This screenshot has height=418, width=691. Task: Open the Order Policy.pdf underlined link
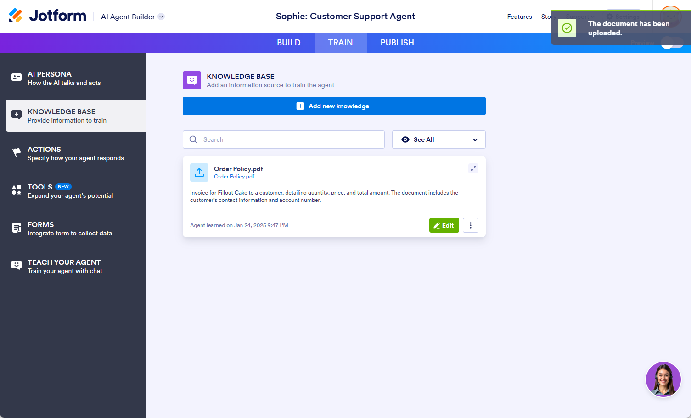tap(234, 177)
